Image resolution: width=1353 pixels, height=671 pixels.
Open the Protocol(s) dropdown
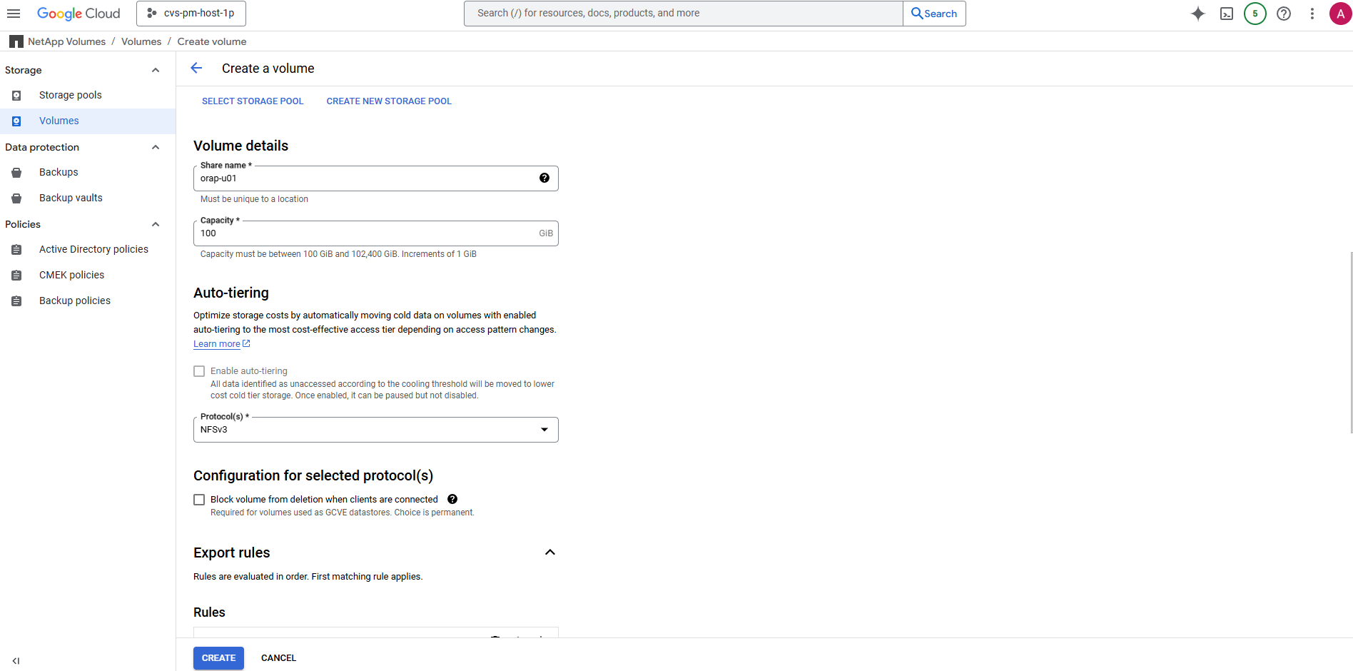[375, 430]
